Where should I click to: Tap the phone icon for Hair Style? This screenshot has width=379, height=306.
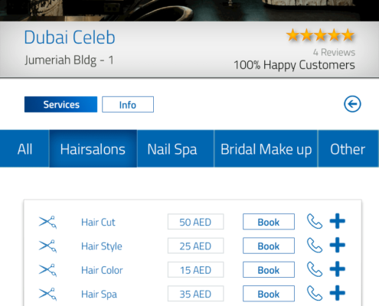(315, 245)
